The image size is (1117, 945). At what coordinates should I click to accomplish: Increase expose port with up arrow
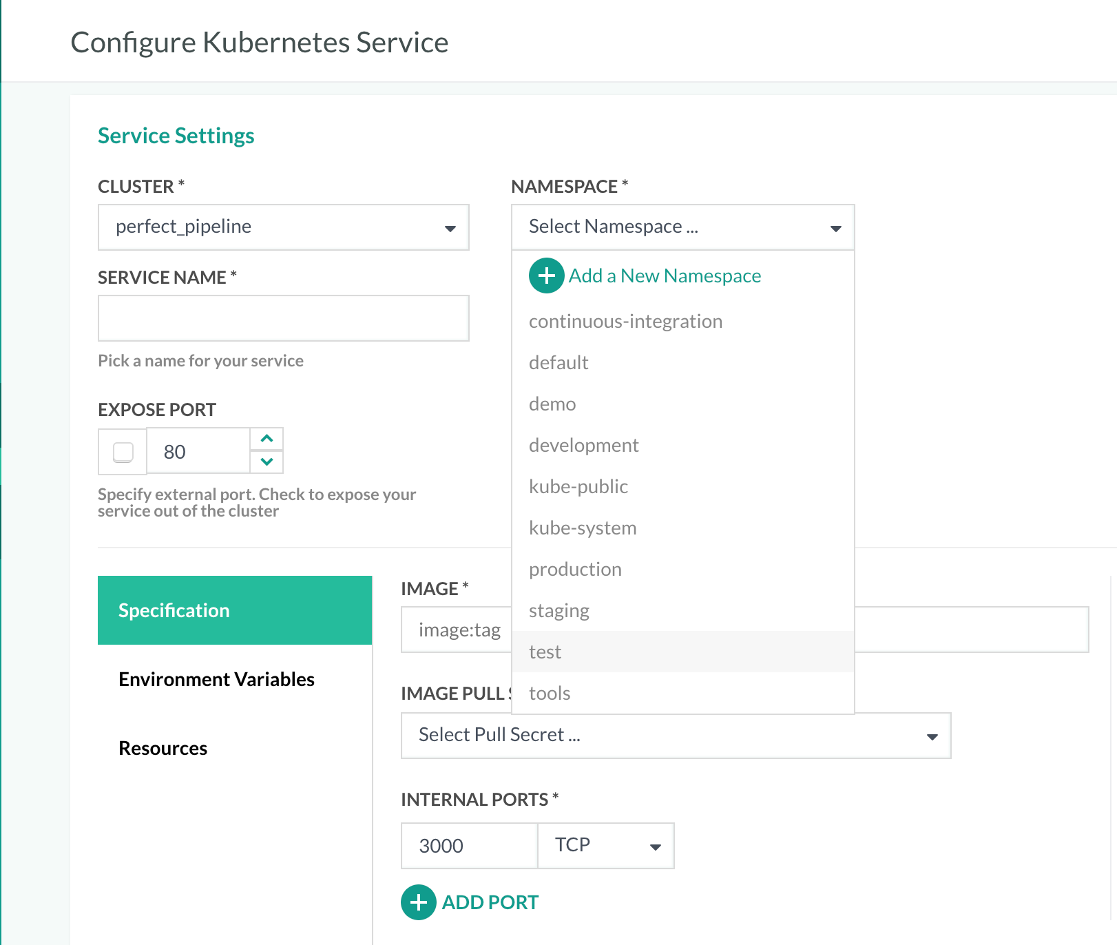tap(267, 439)
